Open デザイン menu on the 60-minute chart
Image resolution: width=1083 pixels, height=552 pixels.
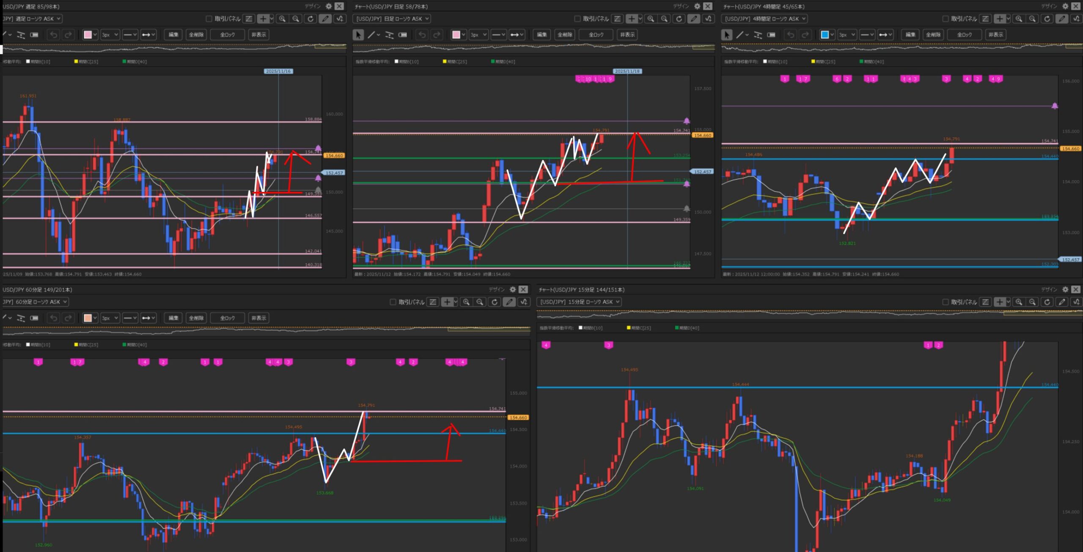(x=497, y=290)
